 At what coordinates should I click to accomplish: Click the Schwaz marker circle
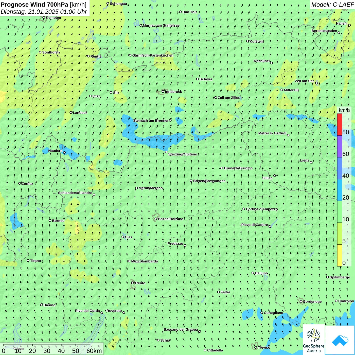click(198, 79)
